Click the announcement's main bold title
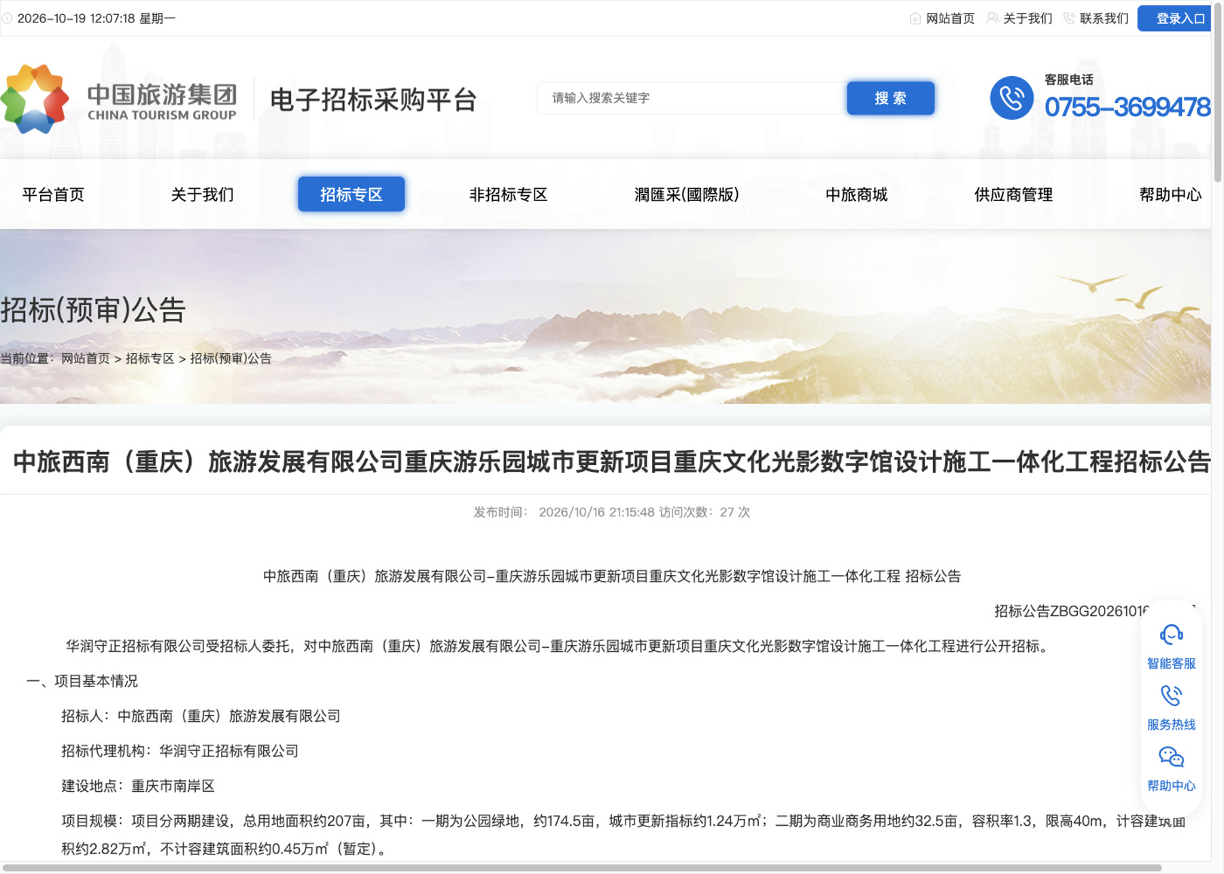This screenshot has width=1224, height=874. click(x=612, y=461)
